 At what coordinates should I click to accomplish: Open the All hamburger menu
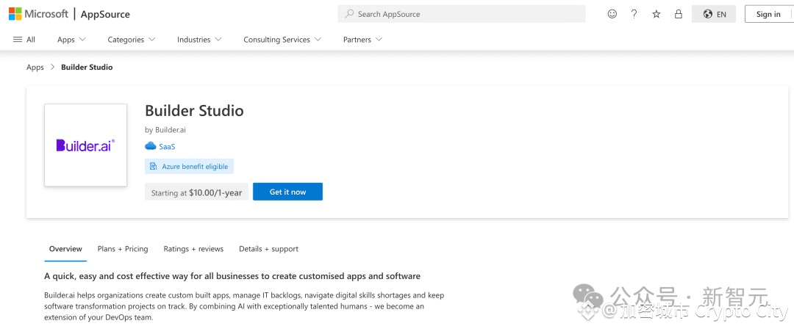[x=24, y=40]
